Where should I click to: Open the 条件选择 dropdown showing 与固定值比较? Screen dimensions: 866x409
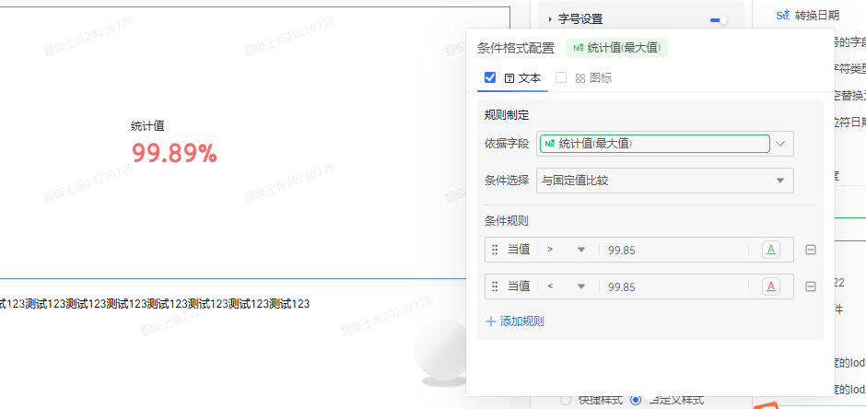(x=664, y=181)
